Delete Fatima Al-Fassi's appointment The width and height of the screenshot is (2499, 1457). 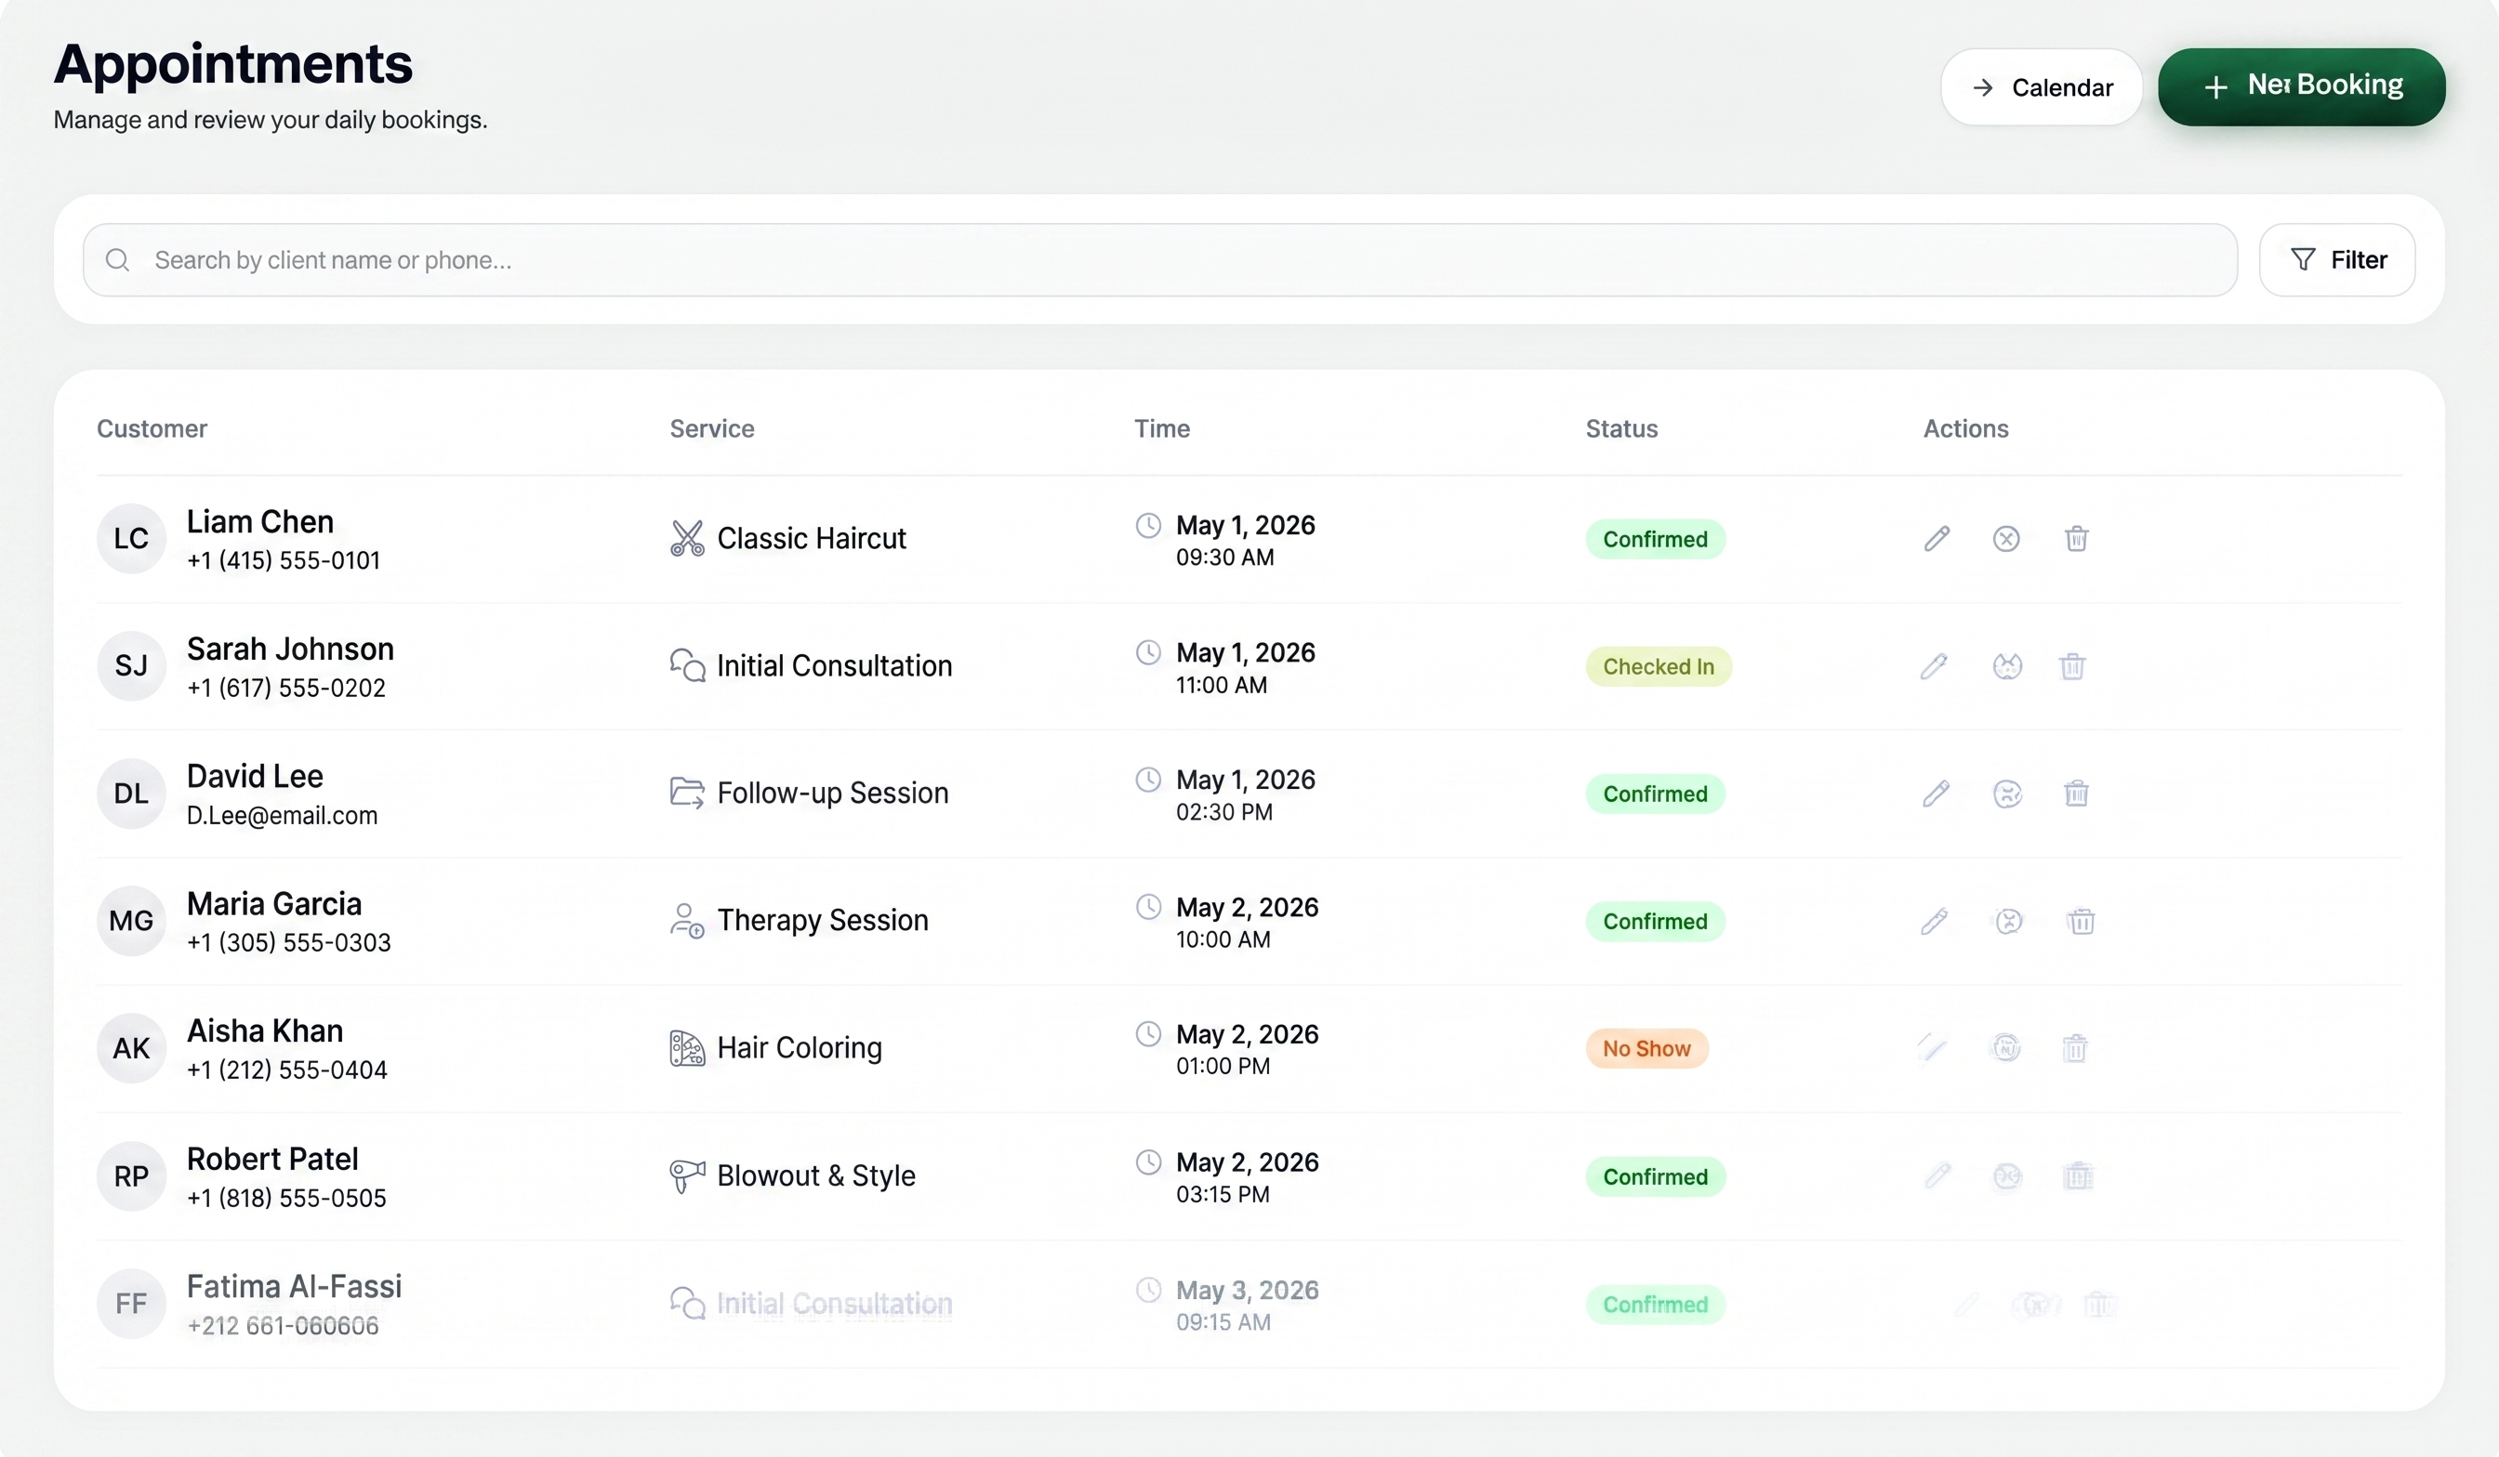coord(2099,1304)
